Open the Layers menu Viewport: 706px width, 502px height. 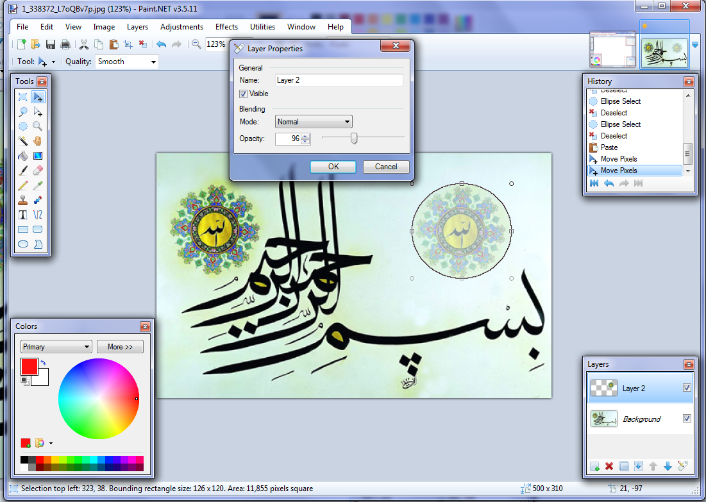(137, 27)
